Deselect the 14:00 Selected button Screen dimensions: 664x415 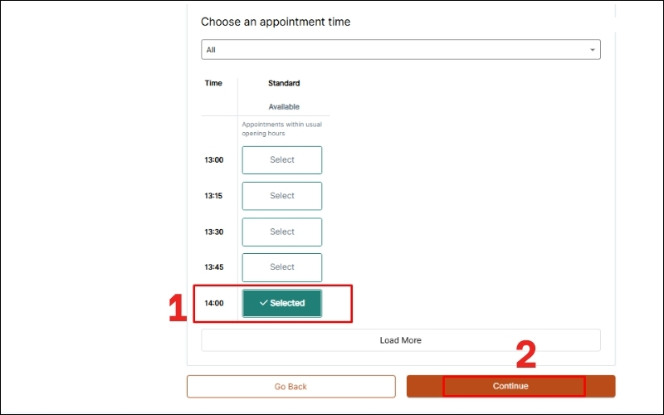click(x=282, y=303)
